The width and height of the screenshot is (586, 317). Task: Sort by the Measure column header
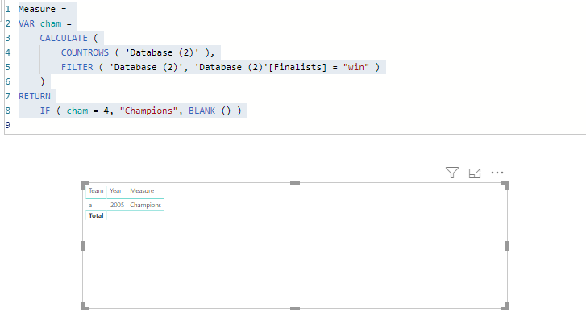tap(142, 190)
